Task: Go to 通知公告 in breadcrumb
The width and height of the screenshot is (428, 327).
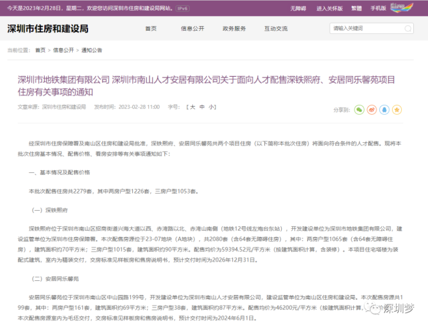Action: pos(91,50)
